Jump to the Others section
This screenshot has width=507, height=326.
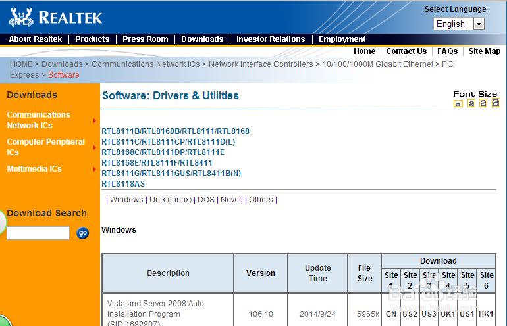tap(261, 200)
